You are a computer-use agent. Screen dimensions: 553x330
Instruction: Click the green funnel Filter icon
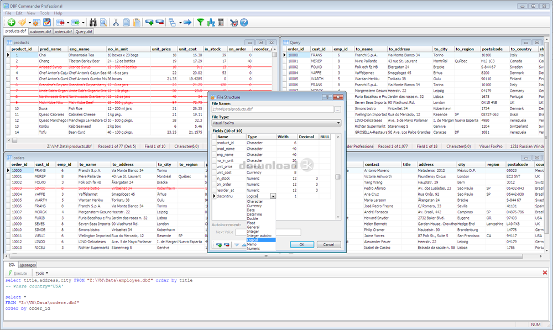pyautogui.click(x=200, y=23)
